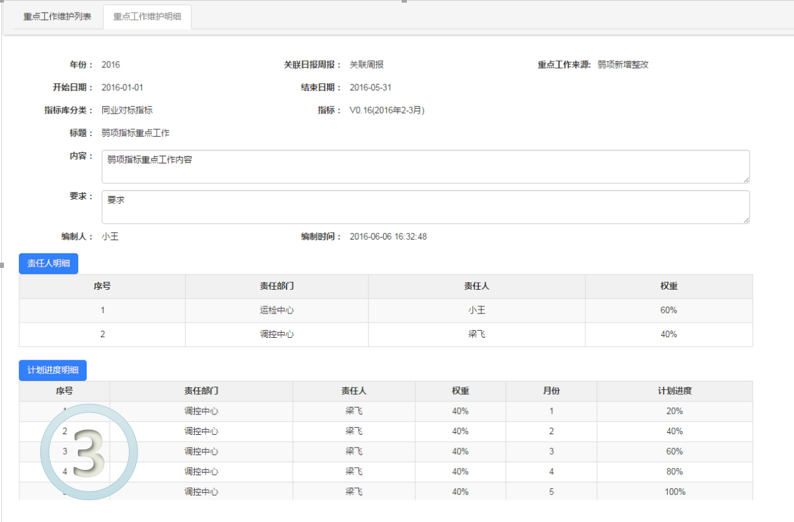This screenshot has height=522, width=794.
Task: Click the start date 2016-01-01
Action: pyautogui.click(x=122, y=87)
